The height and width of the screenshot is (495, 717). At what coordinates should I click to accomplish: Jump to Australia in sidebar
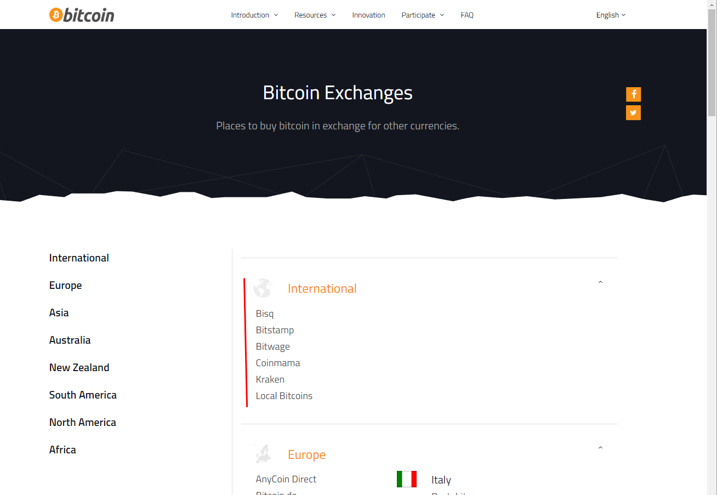70,340
